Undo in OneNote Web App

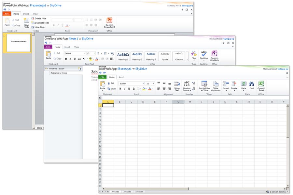[x=46, y=43]
